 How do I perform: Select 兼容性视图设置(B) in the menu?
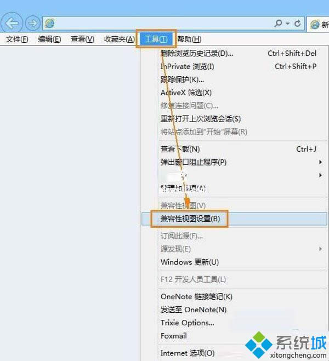click(x=234, y=219)
